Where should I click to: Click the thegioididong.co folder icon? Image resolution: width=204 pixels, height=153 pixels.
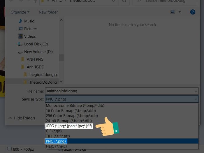coord(25,75)
